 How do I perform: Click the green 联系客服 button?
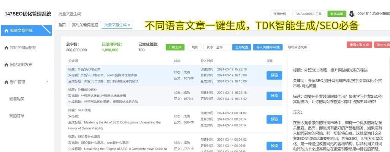337,14
